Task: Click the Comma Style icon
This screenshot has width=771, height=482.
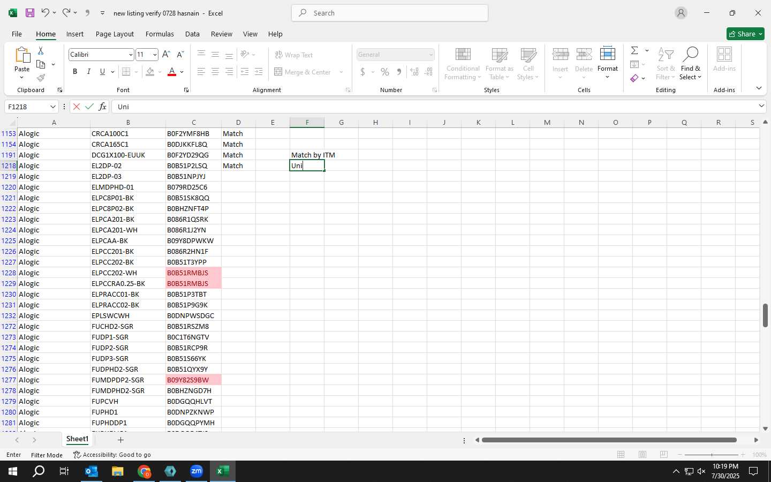Action: (x=399, y=72)
